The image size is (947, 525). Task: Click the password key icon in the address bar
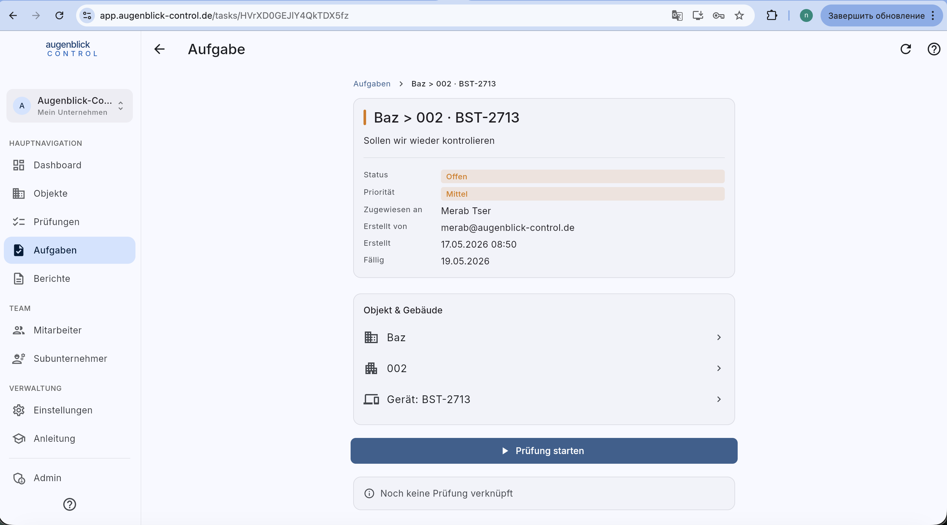(718, 15)
